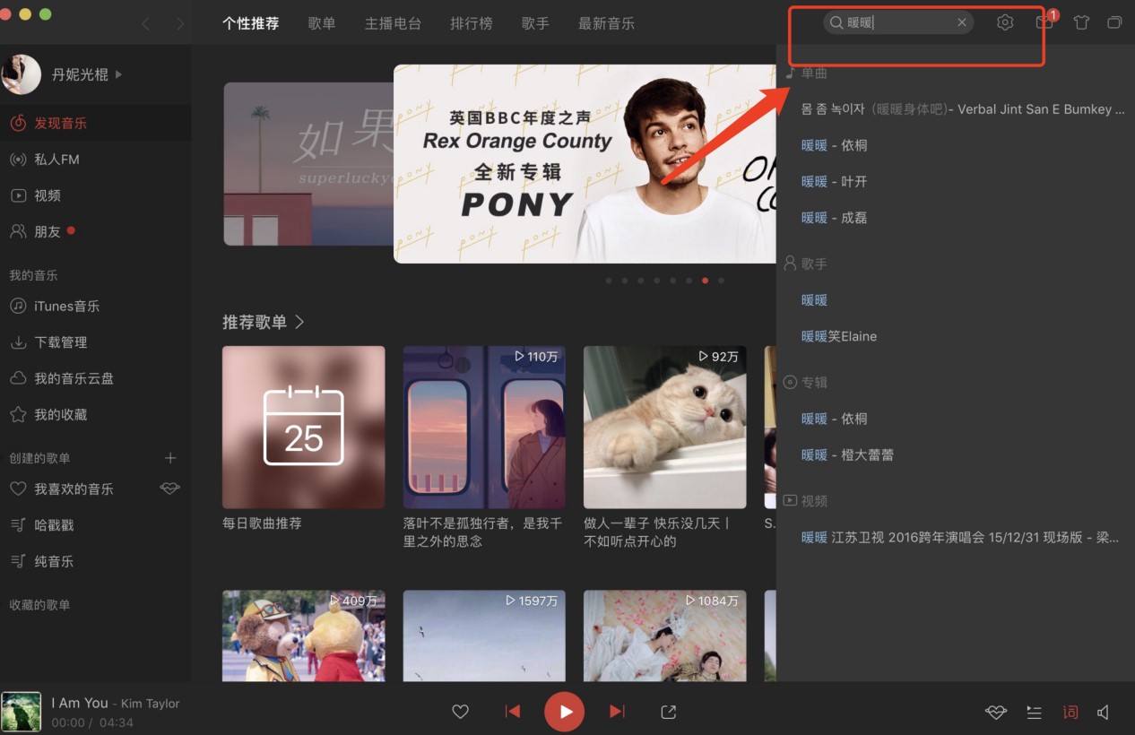Open the skin theme shirt icon

(1081, 22)
